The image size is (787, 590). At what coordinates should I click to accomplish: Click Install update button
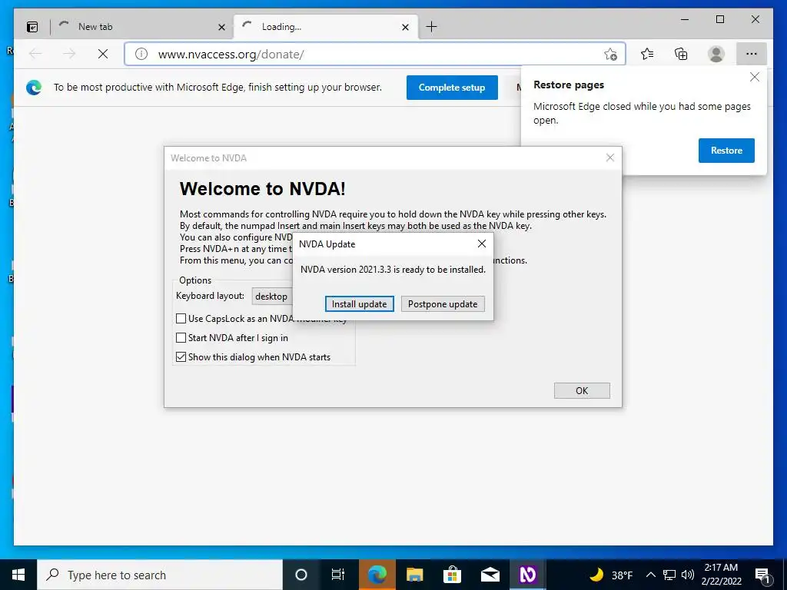click(x=360, y=304)
